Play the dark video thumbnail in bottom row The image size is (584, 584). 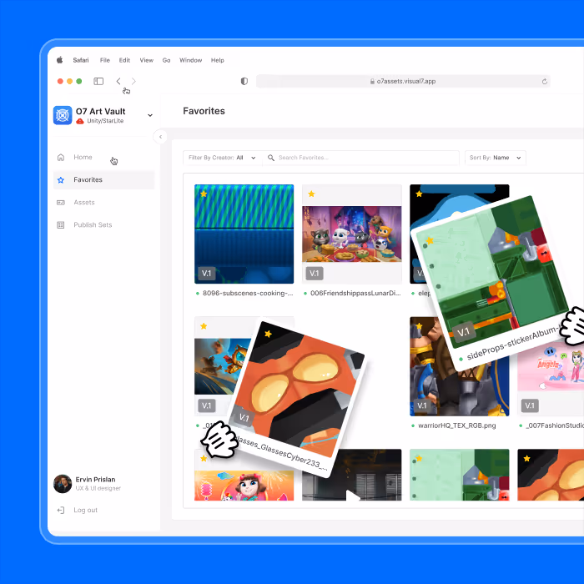[352, 496]
